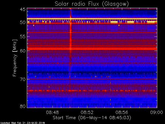Click the 'Frequency [MHz]' axis label
This screenshot has width=165, height=124.
15,58
